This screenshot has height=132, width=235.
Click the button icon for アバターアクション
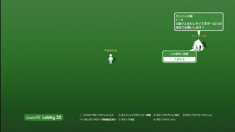[184, 115]
